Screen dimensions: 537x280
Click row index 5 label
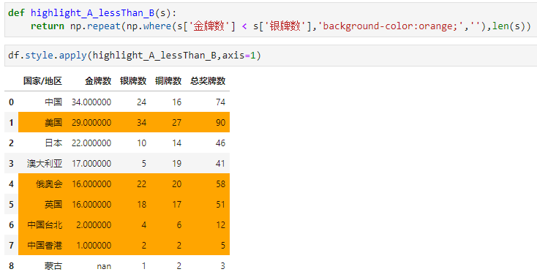tap(11, 205)
